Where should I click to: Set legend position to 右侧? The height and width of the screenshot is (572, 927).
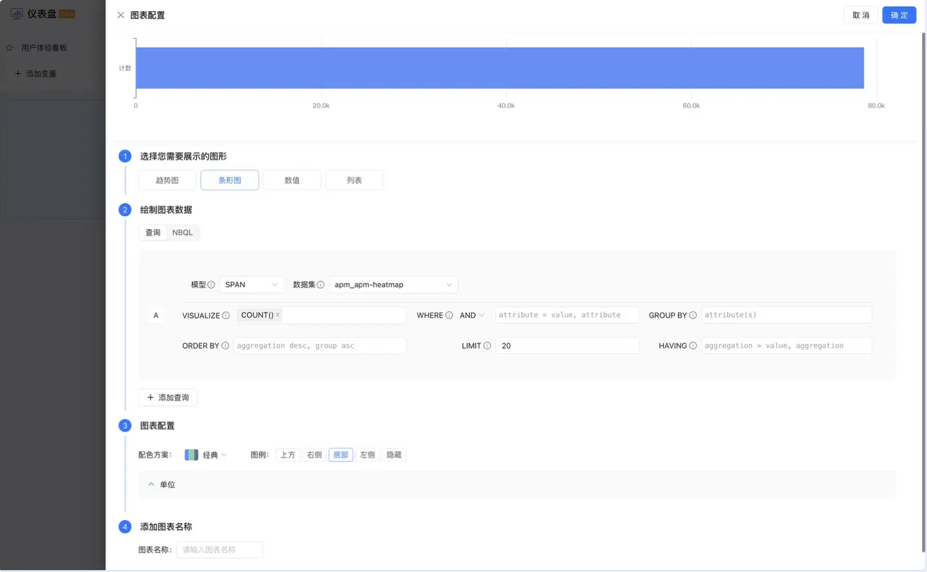click(x=314, y=455)
